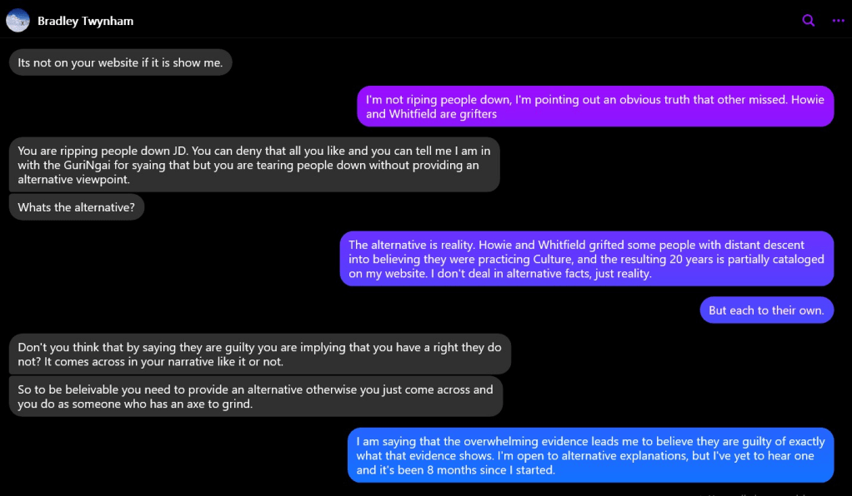The height and width of the screenshot is (496, 852).
Task: Open the three-dot more options menu
Action: click(838, 21)
